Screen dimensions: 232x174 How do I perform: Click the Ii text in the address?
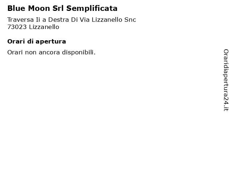tap(38, 20)
